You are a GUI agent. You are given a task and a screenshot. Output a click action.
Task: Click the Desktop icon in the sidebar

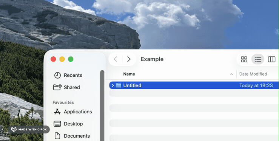point(57,124)
